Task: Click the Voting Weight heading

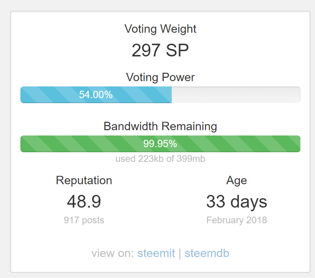Action: [160, 29]
